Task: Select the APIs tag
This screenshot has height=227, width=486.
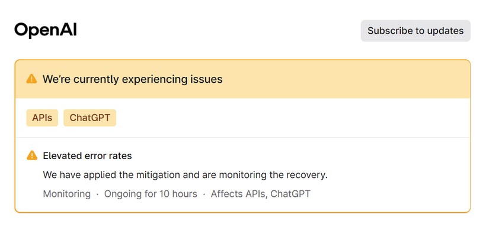Action: click(42, 118)
